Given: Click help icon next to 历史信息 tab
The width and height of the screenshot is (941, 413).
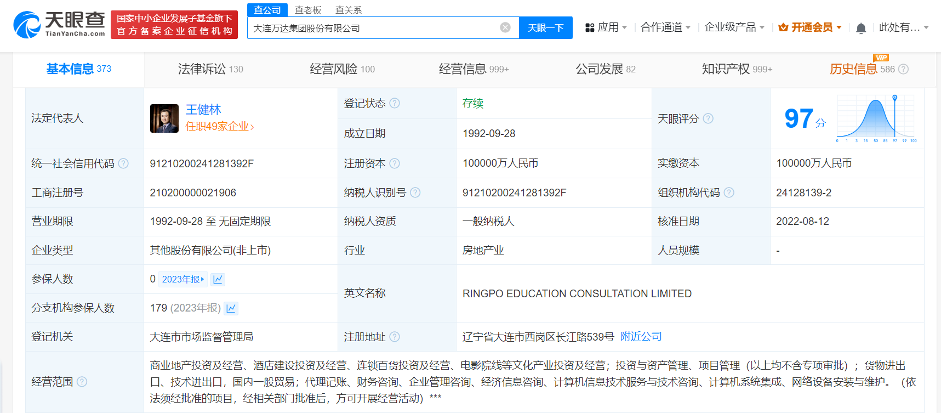Looking at the screenshot, I should [903, 69].
